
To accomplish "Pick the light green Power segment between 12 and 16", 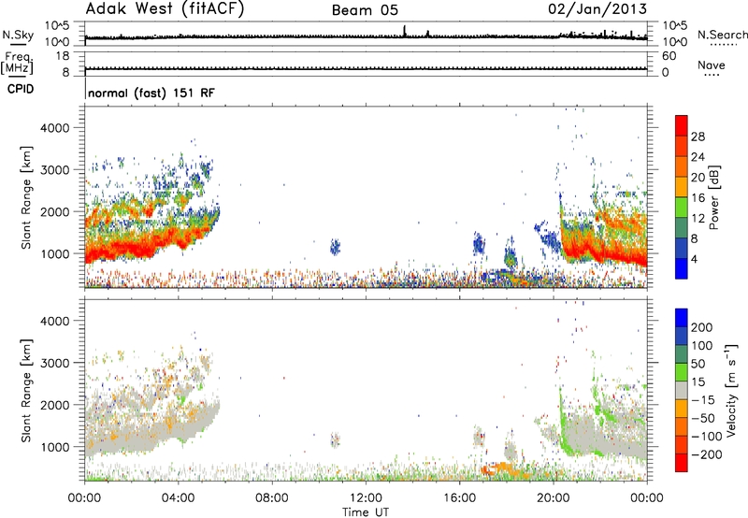I will [x=682, y=208].
